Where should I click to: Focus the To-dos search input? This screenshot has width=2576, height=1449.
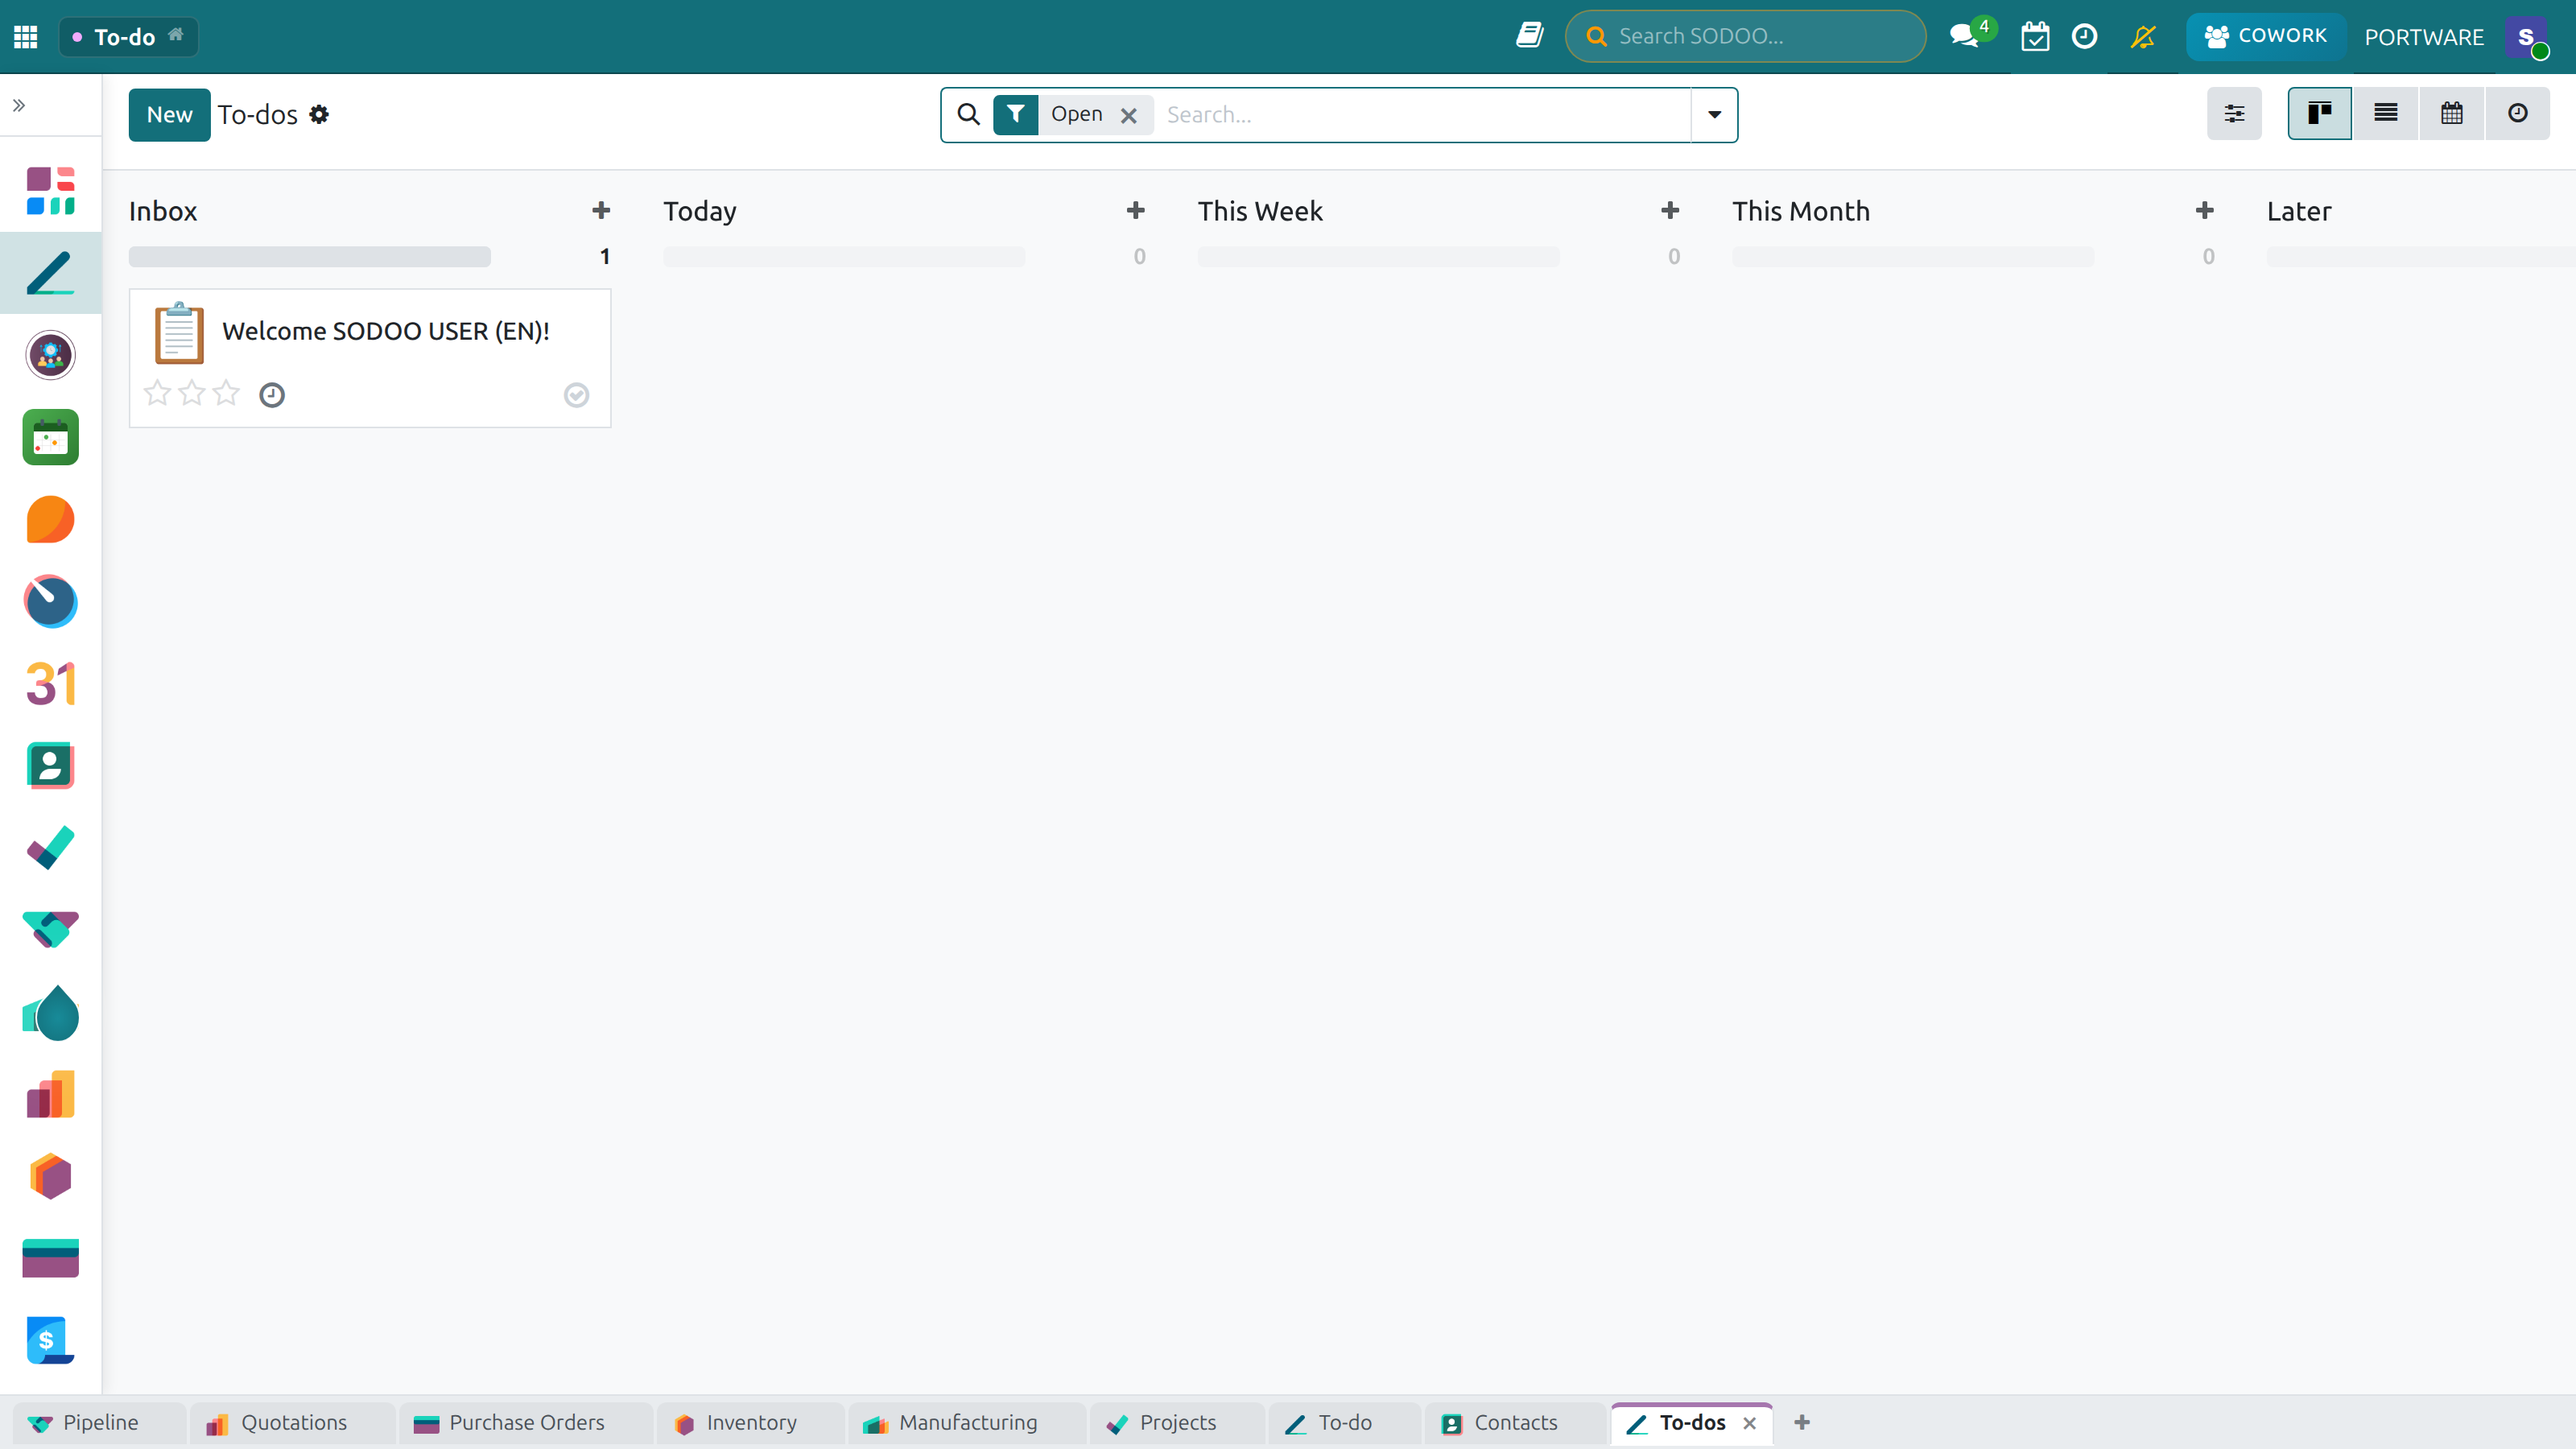point(1424,115)
